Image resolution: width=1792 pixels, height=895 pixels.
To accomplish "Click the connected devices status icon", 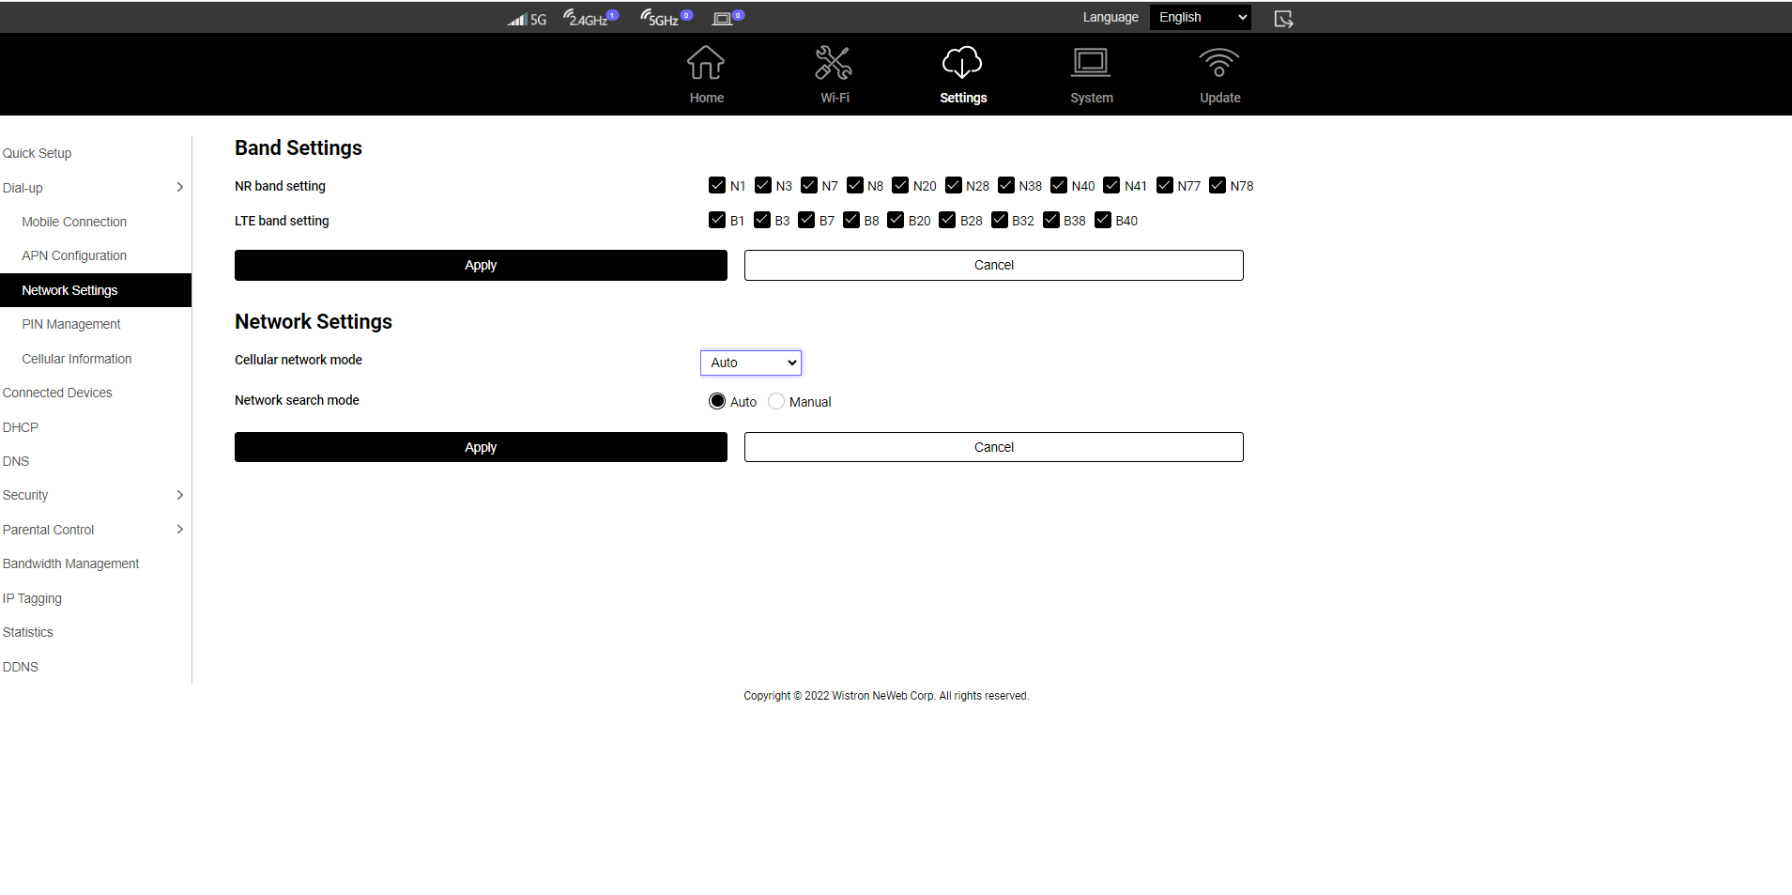I will pos(728,17).
